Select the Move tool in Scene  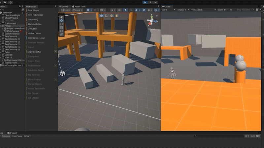pyautogui.click(x=61, y=20)
